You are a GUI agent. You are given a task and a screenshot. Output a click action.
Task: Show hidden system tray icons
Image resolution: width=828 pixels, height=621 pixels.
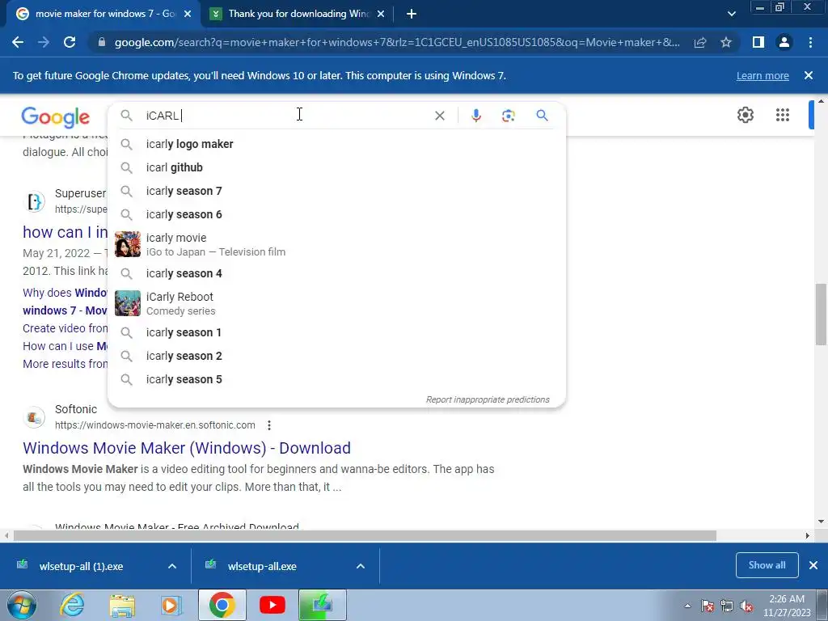coord(687,606)
